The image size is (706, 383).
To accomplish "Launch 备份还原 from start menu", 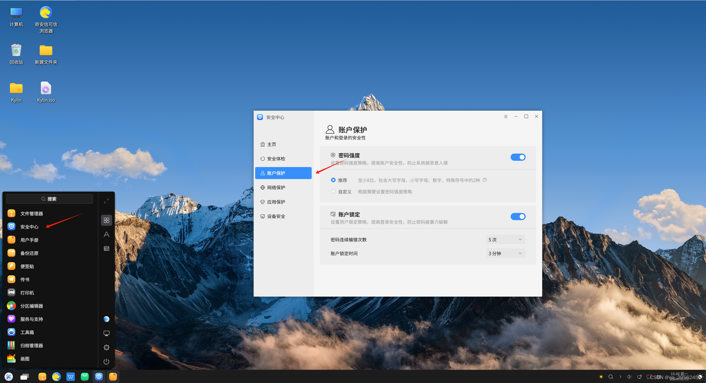I will click(29, 253).
